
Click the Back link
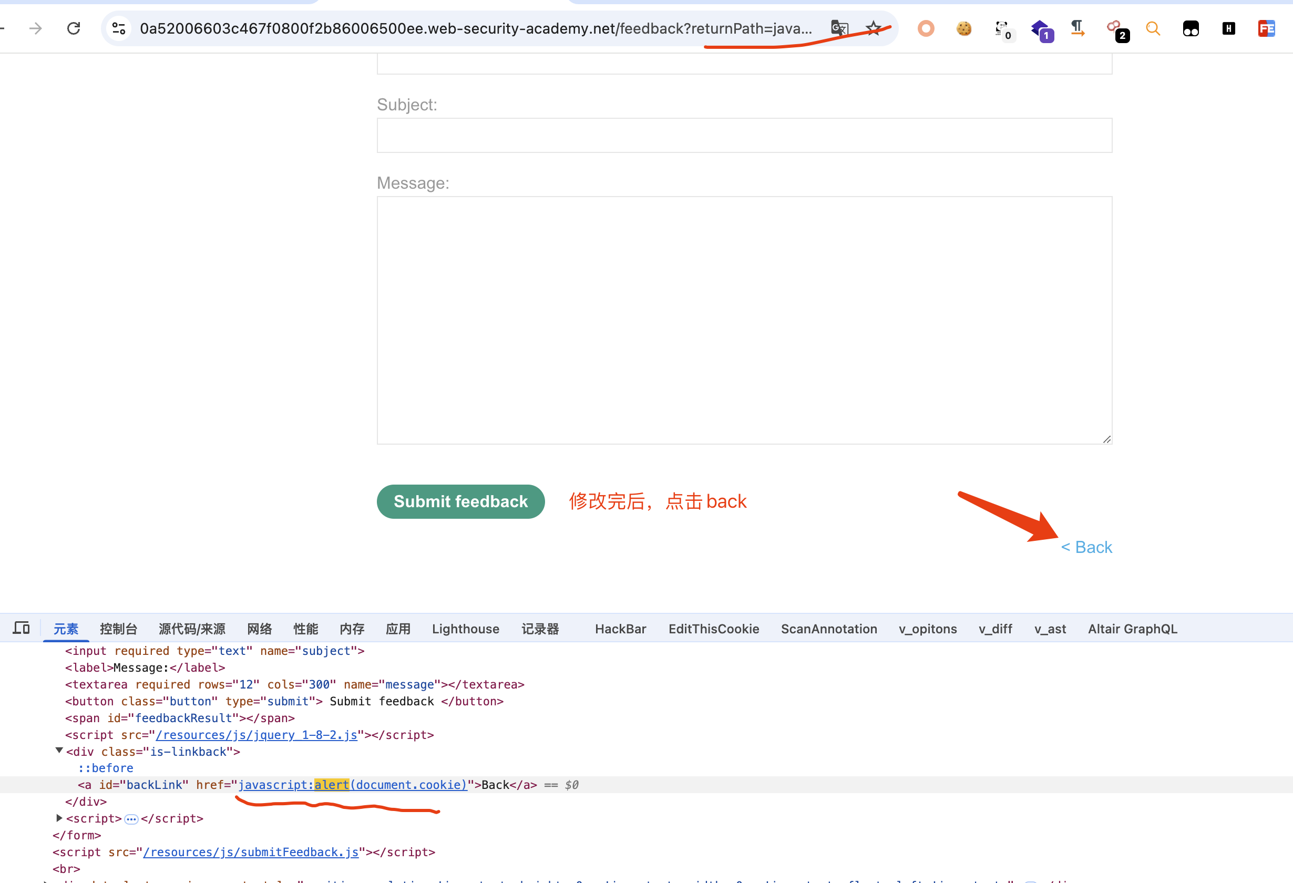click(1093, 547)
